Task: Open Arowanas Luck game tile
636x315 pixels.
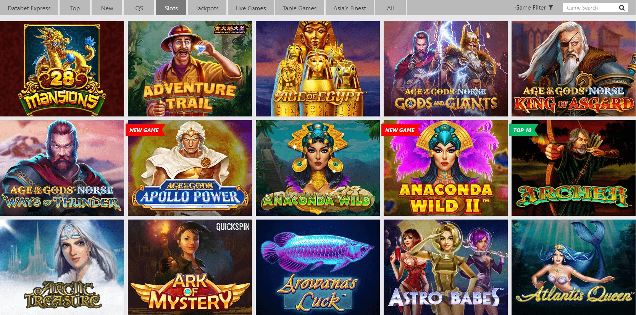Action: [x=318, y=267]
